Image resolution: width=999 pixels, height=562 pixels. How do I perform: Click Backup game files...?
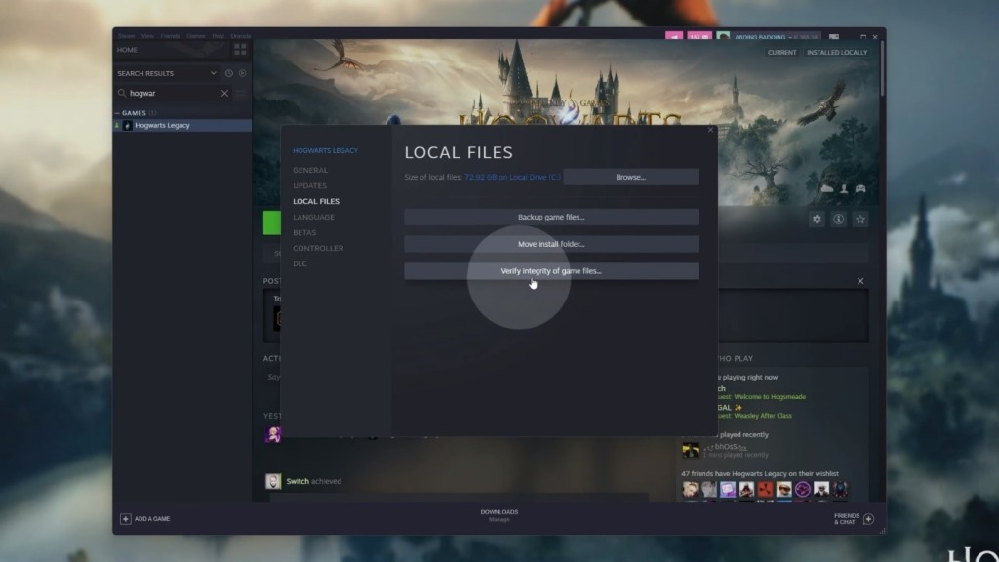[551, 217]
